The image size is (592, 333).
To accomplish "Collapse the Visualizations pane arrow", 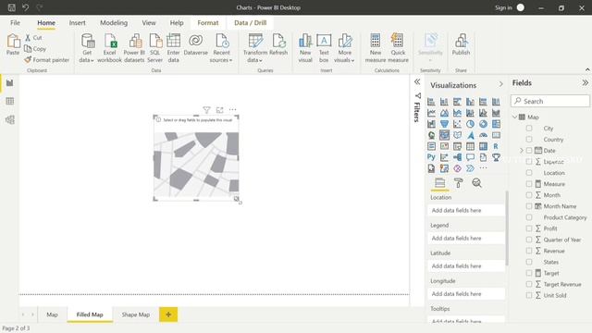I will pos(501,84).
